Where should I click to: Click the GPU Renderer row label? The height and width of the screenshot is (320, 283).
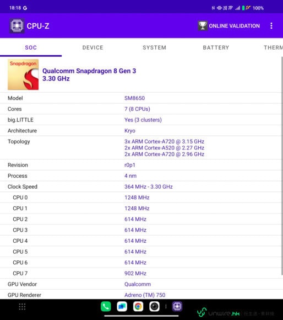click(x=24, y=295)
